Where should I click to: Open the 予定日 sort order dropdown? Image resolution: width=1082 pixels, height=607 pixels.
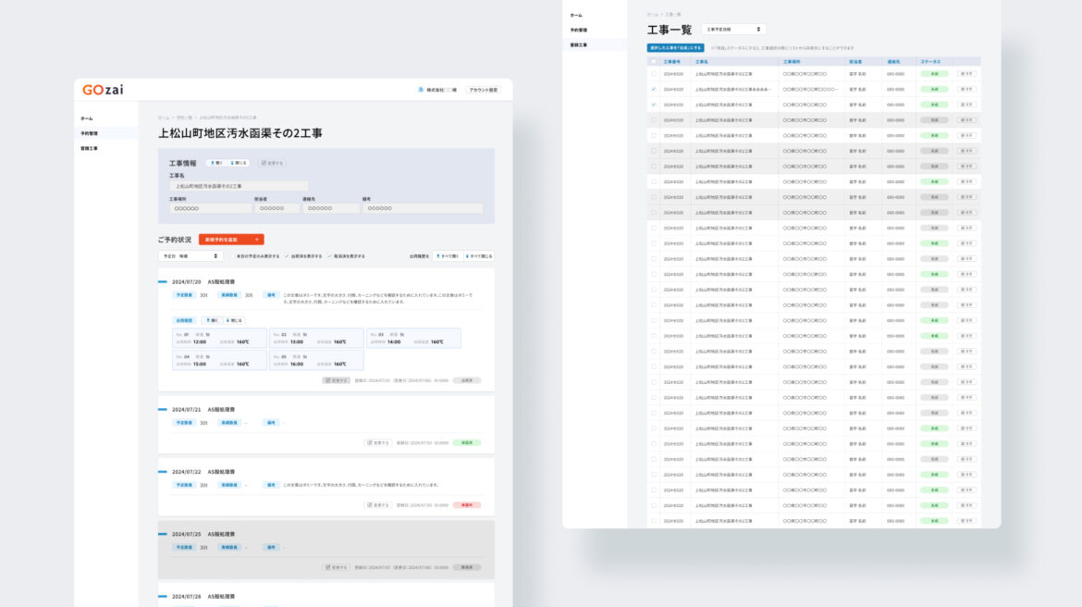(190, 256)
